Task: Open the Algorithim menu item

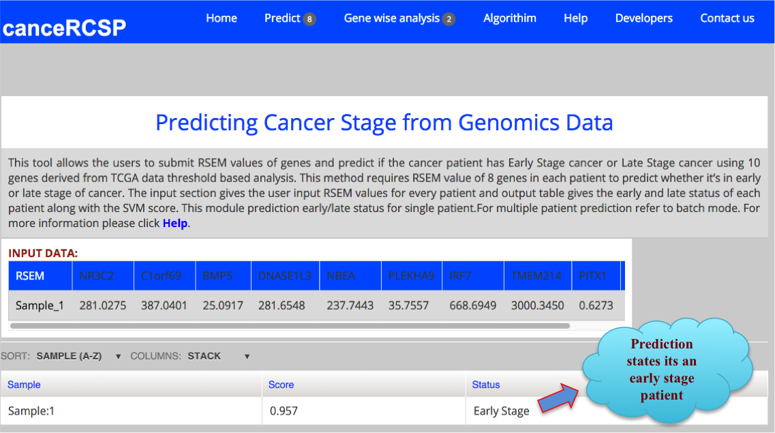Action: [x=510, y=18]
